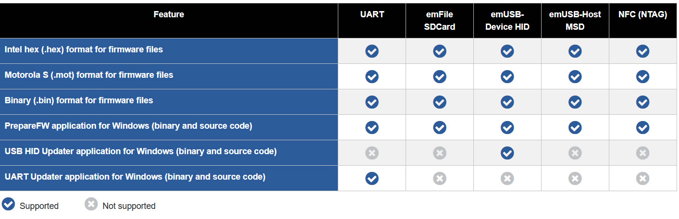Click PrepareFW application for Windows row label
This screenshot has height=219, width=679.
click(x=128, y=126)
